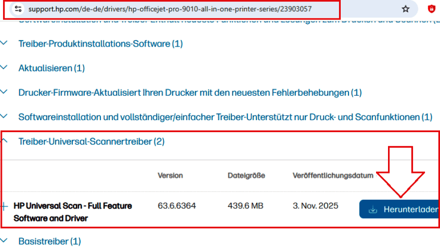
Task: Bookmark this page with the star icon
Action: click(x=405, y=9)
